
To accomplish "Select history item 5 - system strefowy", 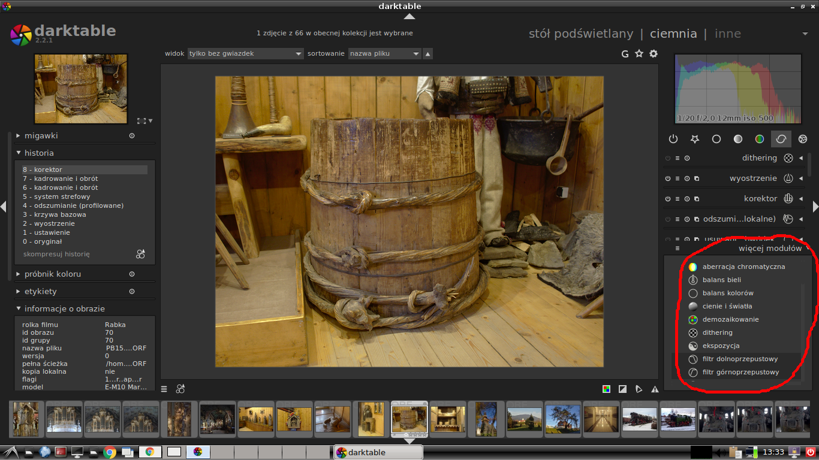I will (x=57, y=196).
